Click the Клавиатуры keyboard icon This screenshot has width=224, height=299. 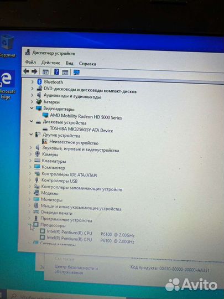[x=38, y=161]
